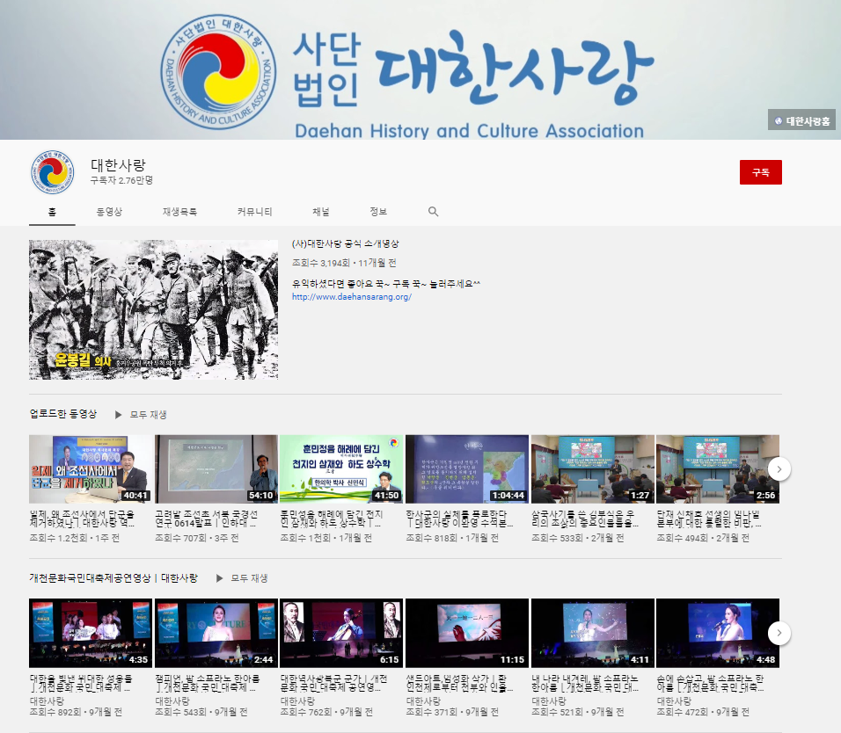Play the 41:50 훈민정음 video thumbnail
This screenshot has width=841, height=733.
tap(341, 469)
